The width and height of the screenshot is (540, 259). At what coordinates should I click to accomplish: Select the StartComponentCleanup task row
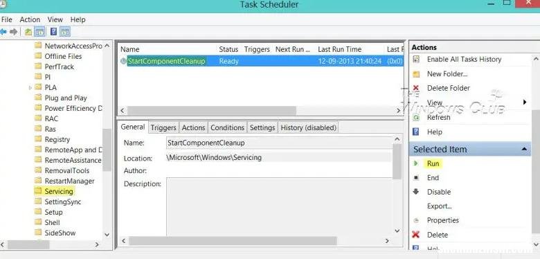click(x=261, y=61)
